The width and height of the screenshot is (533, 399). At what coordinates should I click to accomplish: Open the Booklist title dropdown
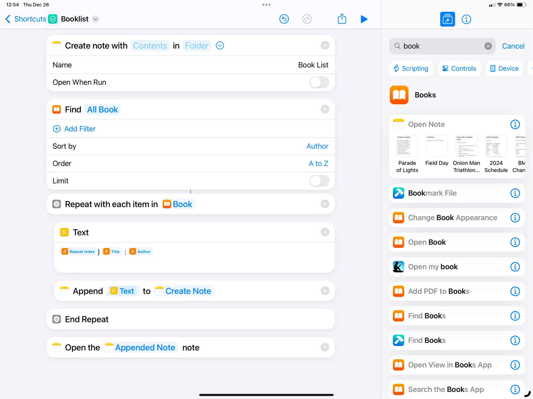tap(95, 19)
